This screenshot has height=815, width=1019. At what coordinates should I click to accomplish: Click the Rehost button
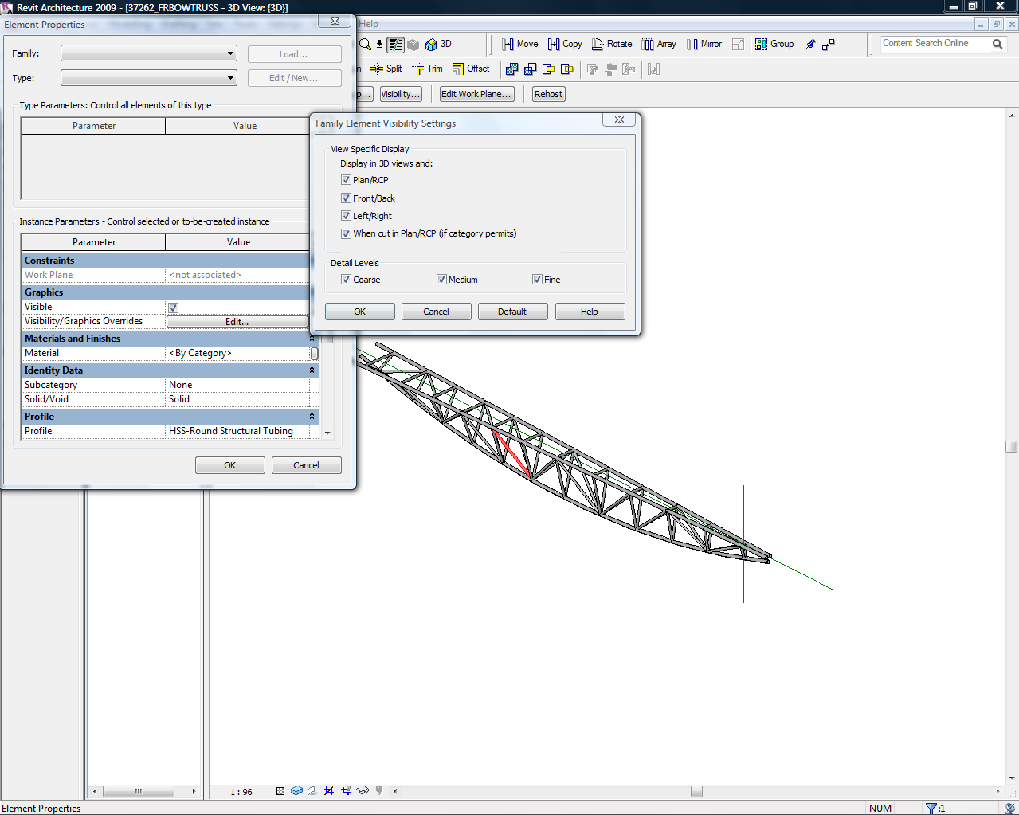(x=548, y=93)
